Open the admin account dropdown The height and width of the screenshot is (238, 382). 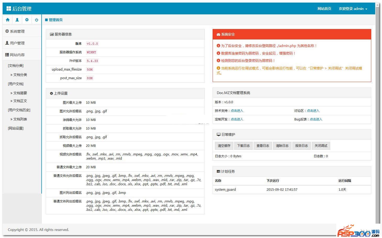click(353, 9)
